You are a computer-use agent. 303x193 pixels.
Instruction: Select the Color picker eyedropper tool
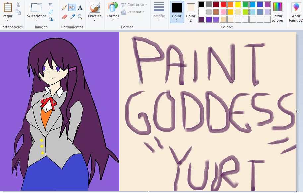click(x=72, y=17)
